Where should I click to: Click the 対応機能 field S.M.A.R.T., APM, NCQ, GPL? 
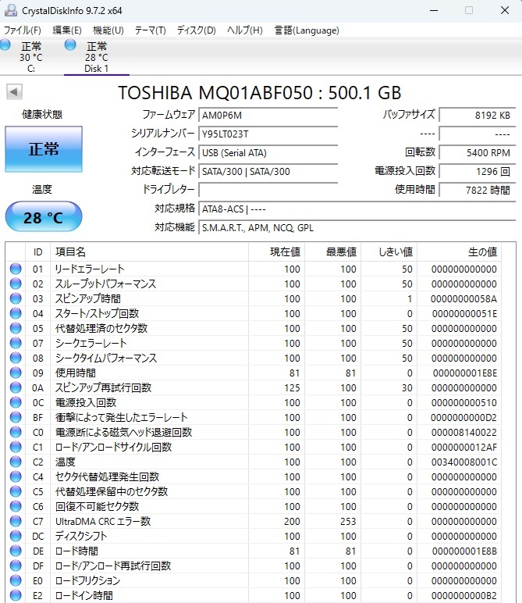pos(357,227)
